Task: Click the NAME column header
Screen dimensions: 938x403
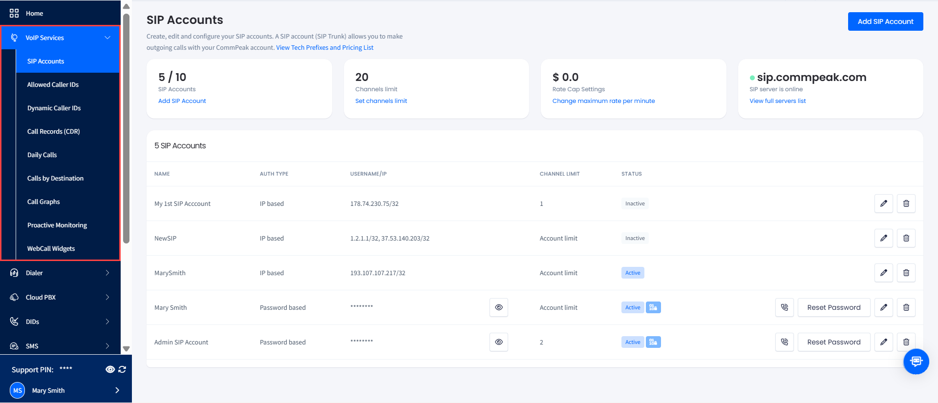Action: point(162,174)
